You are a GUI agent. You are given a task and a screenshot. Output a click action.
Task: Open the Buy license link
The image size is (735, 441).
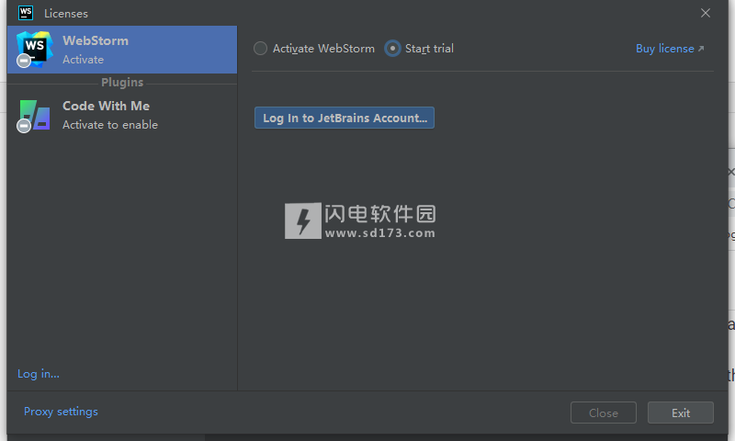670,49
